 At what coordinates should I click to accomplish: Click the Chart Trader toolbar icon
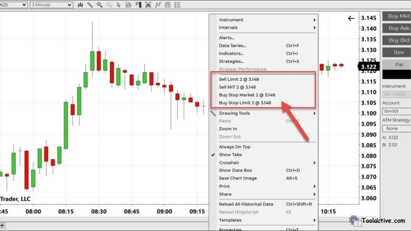pos(138,5)
